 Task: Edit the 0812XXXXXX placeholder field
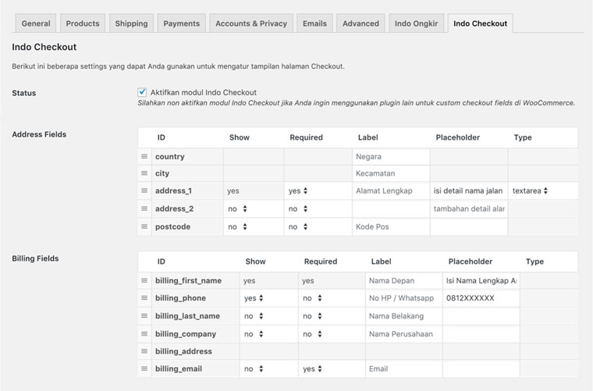481,298
